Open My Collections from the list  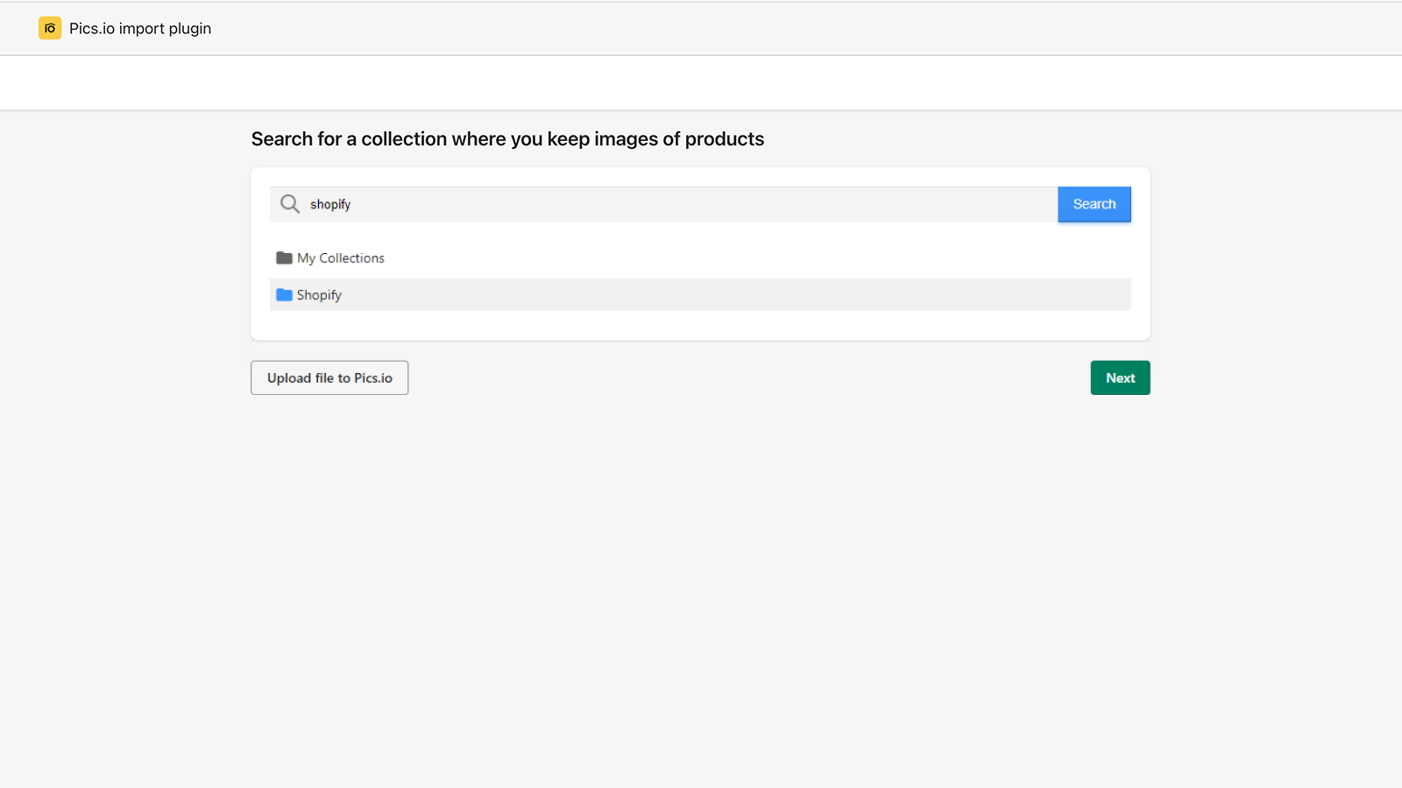[340, 257]
